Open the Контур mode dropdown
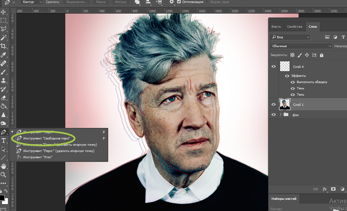 pyautogui.click(x=31, y=2)
